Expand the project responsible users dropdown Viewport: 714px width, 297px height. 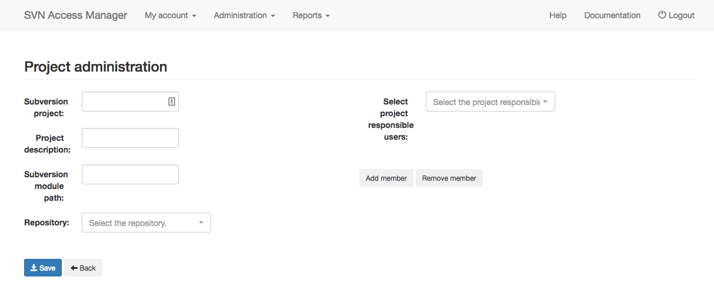pos(491,102)
